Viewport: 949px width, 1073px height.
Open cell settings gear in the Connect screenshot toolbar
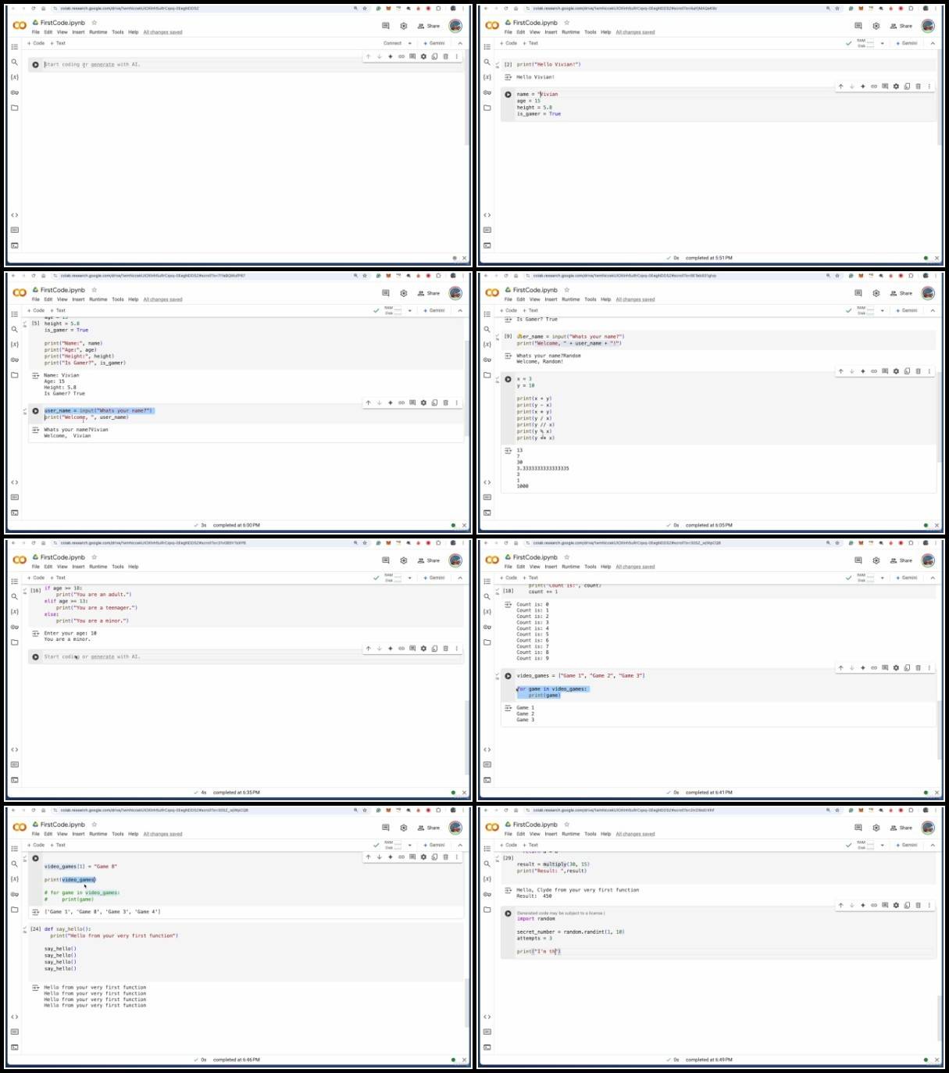click(x=423, y=56)
